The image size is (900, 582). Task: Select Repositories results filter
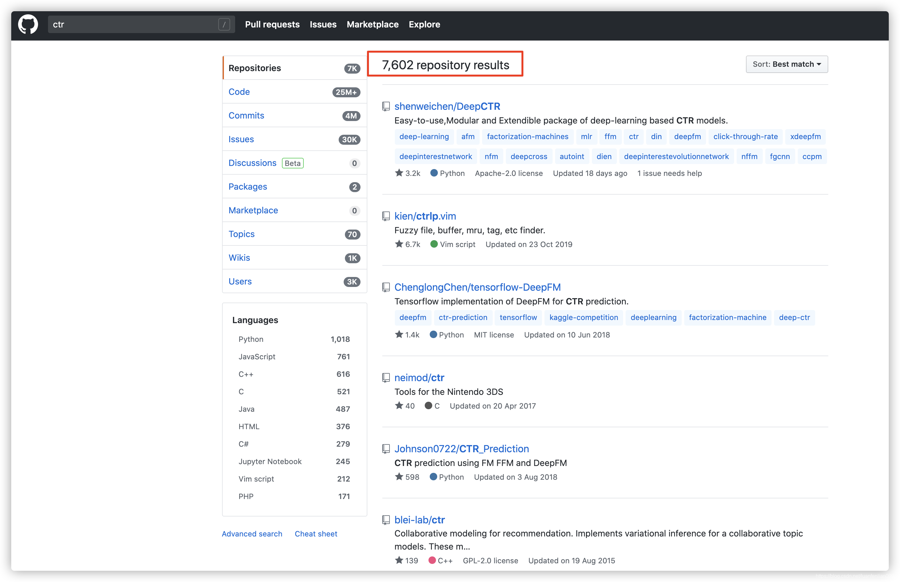295,68
